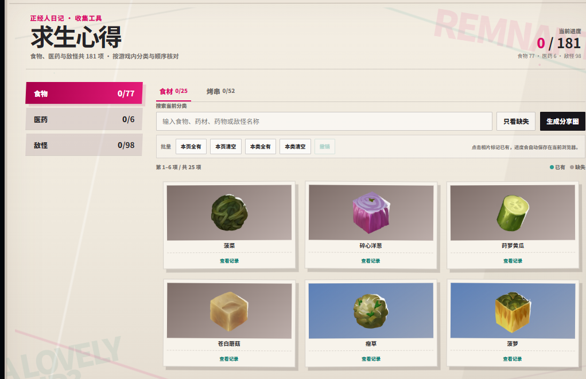Viewport: 586px width, 379px height.
Task: Click the 批量 label
Action: point(165,147)
